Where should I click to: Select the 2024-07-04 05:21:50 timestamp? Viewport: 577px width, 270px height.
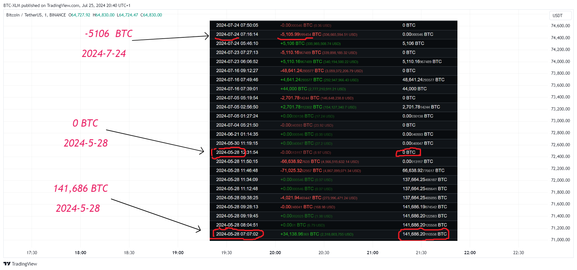[x=237, y=125]
